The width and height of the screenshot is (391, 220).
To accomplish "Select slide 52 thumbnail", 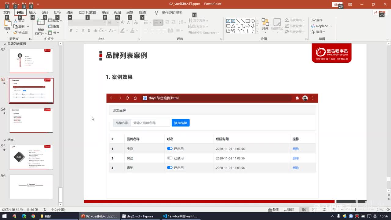I will coord(31,61).
